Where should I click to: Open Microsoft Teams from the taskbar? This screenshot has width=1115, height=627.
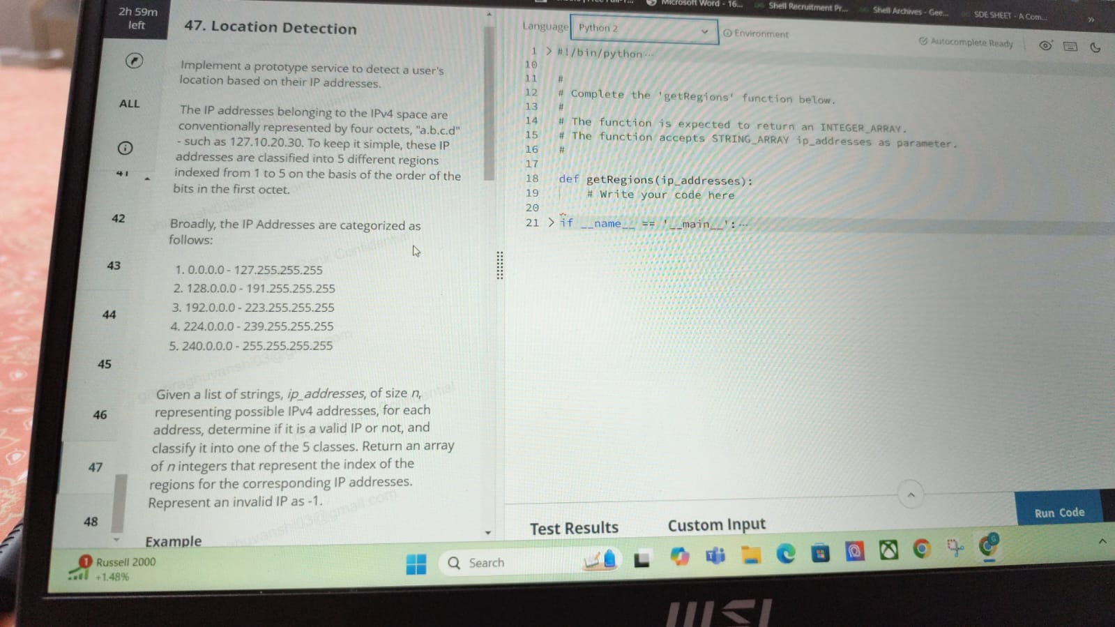pyautogui.click(x=715, y=556)
